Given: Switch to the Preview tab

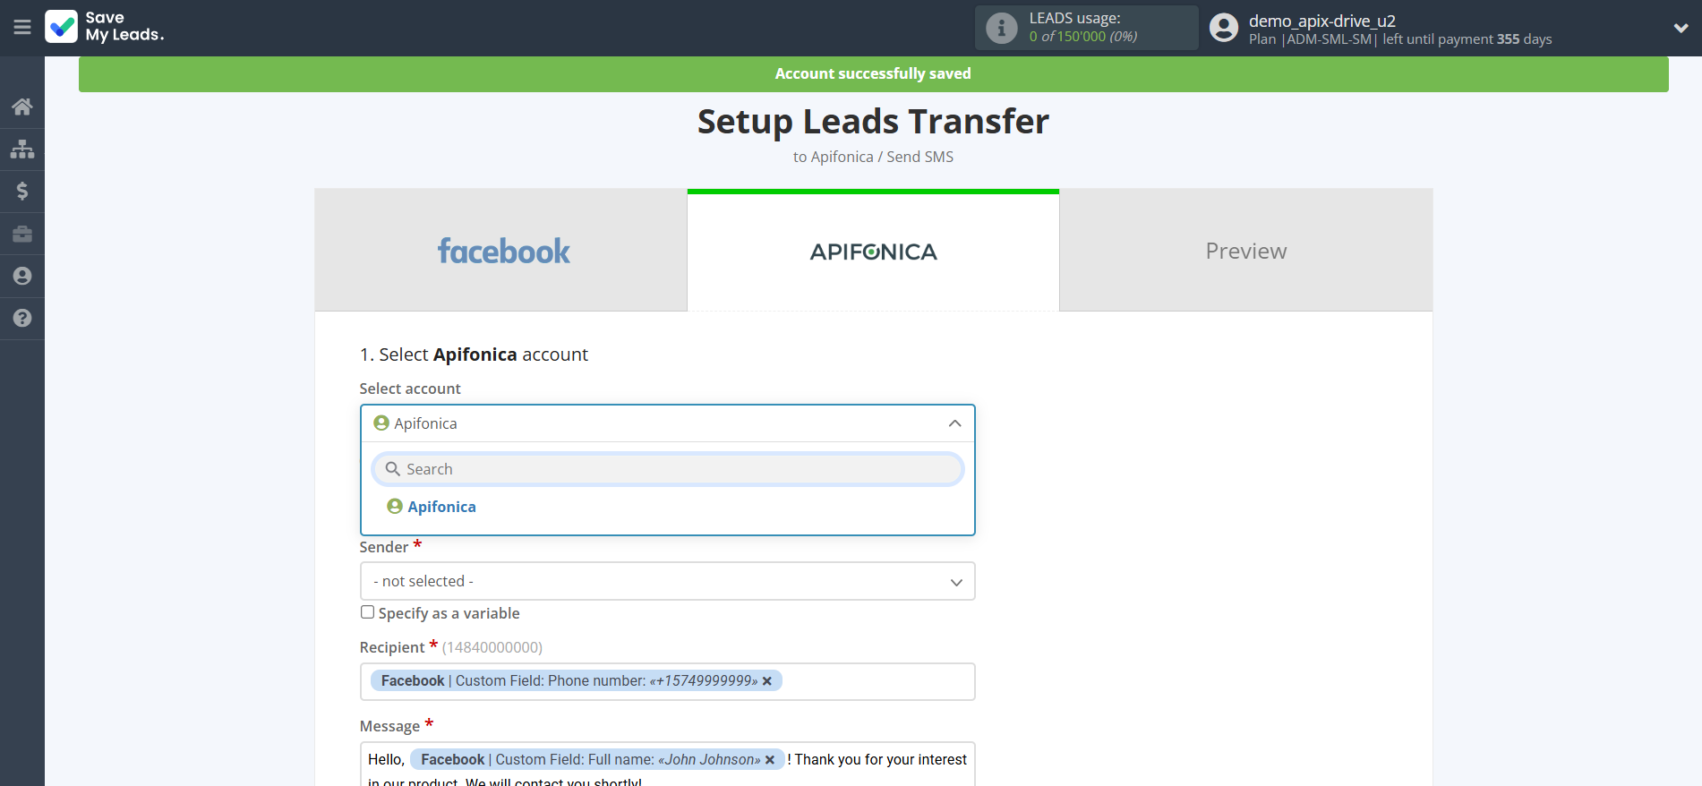Looking at the screenshot, I should coord(1245,251).
